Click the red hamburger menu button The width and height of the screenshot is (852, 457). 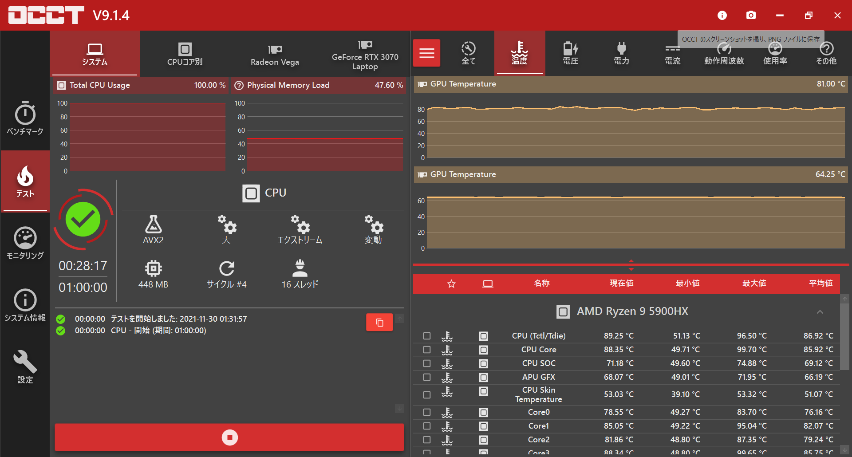426,53
